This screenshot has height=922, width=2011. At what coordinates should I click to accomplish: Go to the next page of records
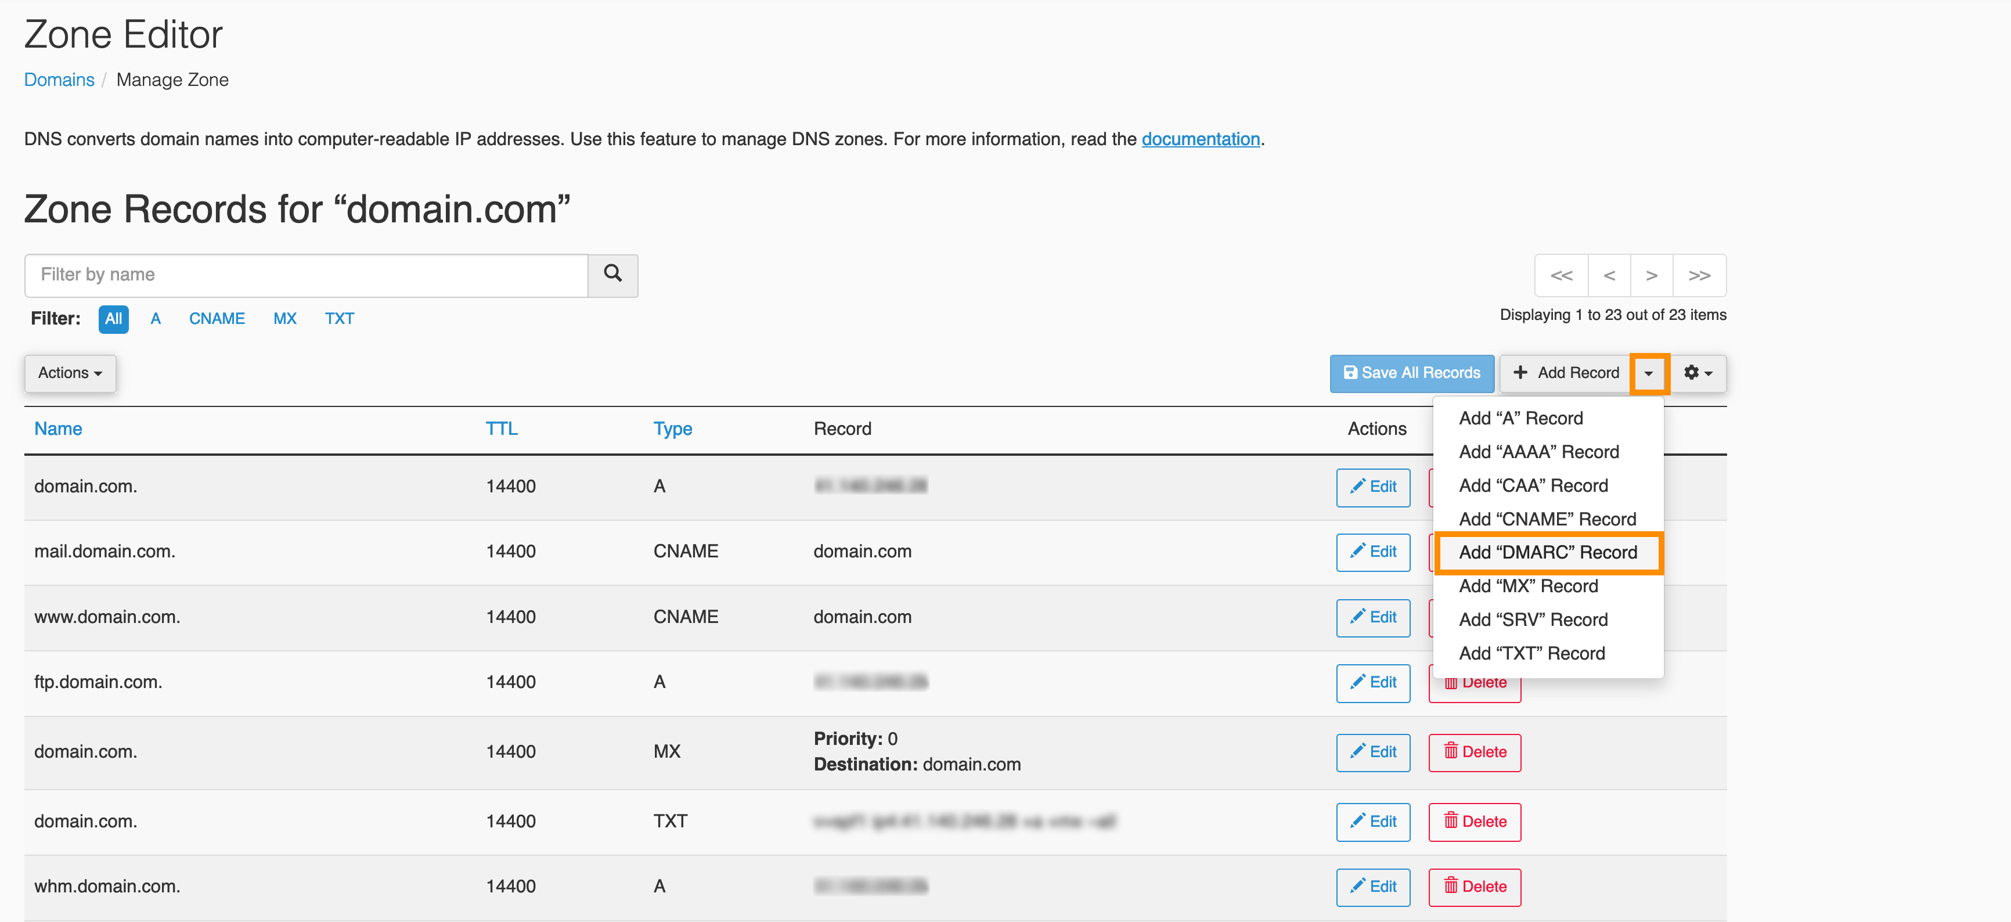[1651, 276]
